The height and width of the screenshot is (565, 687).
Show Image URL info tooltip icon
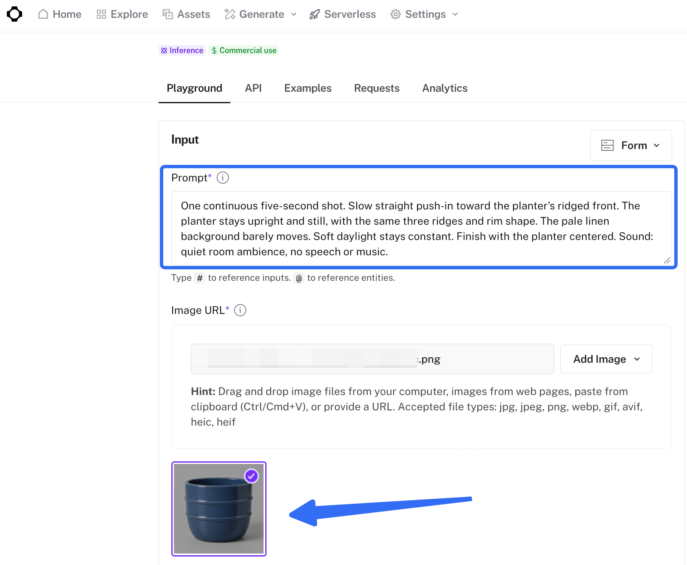point(240,310)
